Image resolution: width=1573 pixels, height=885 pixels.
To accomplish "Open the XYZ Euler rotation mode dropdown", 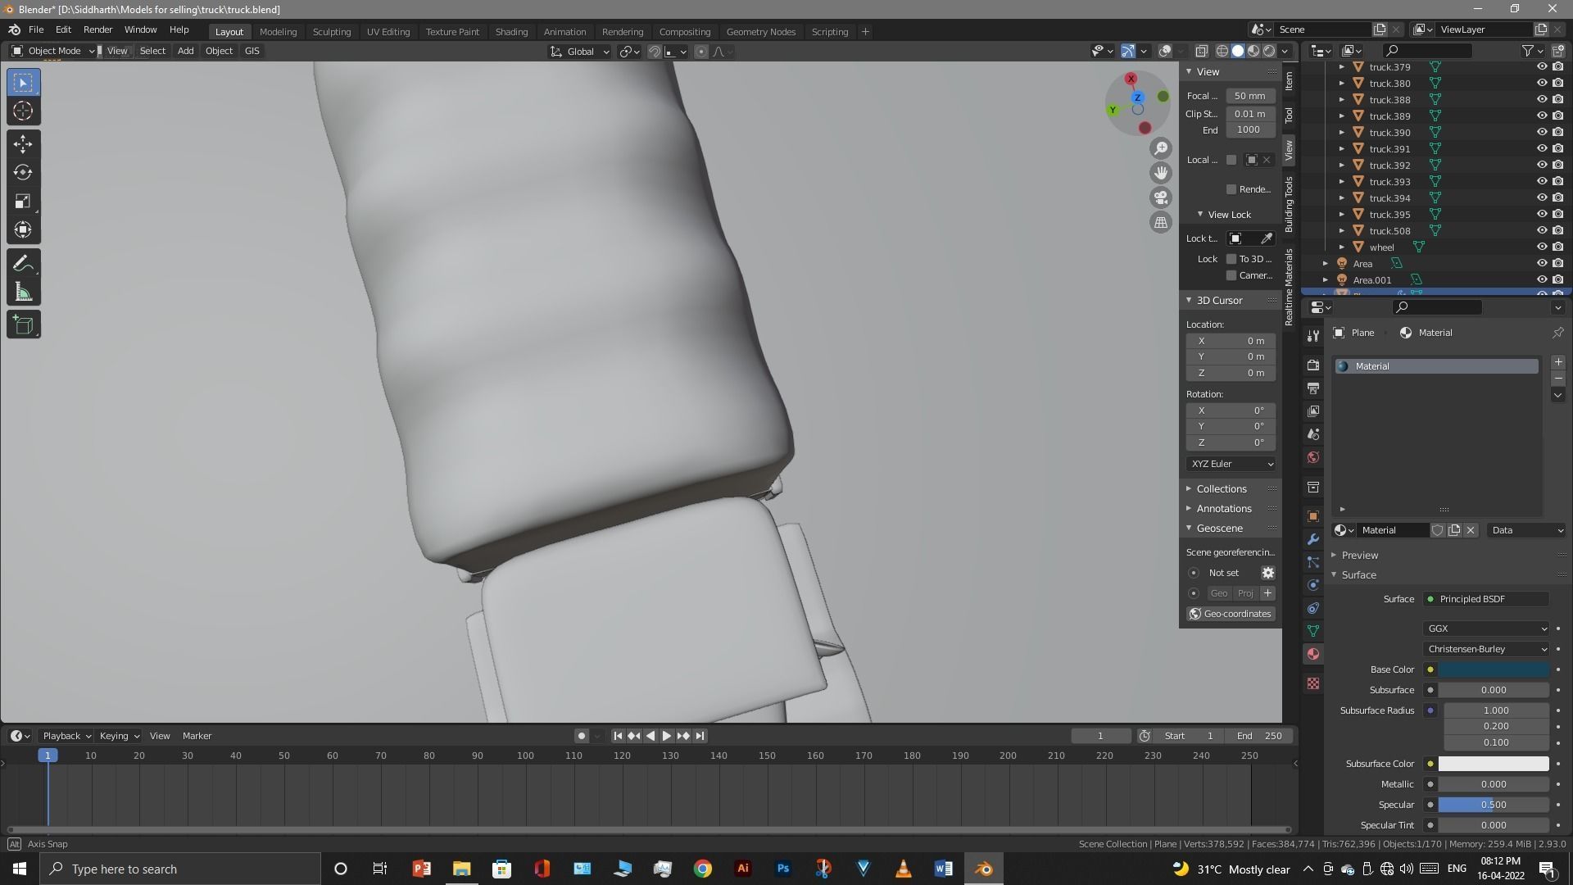I will (x=1231, y=464).
